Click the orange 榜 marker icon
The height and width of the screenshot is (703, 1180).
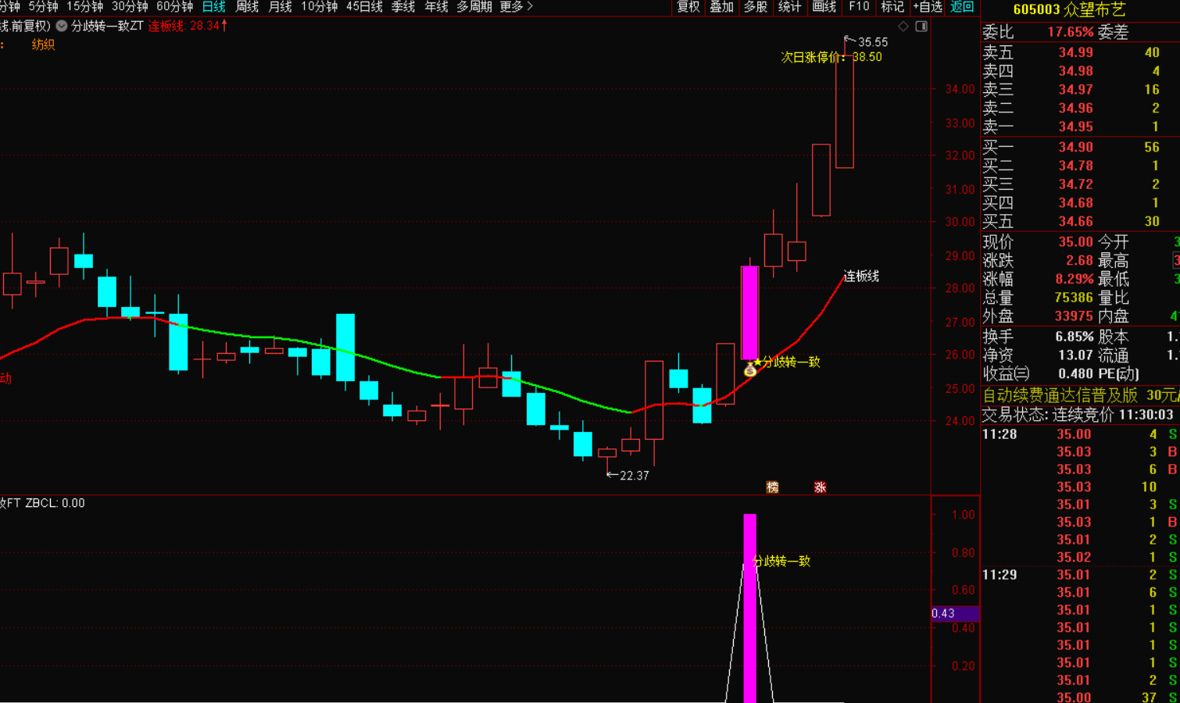click(x=773, y=487)
